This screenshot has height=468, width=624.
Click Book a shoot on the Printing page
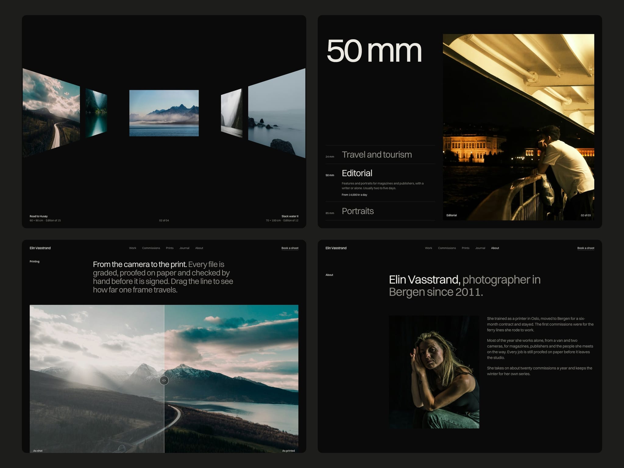pyautogui.click(x=290, y=248)
